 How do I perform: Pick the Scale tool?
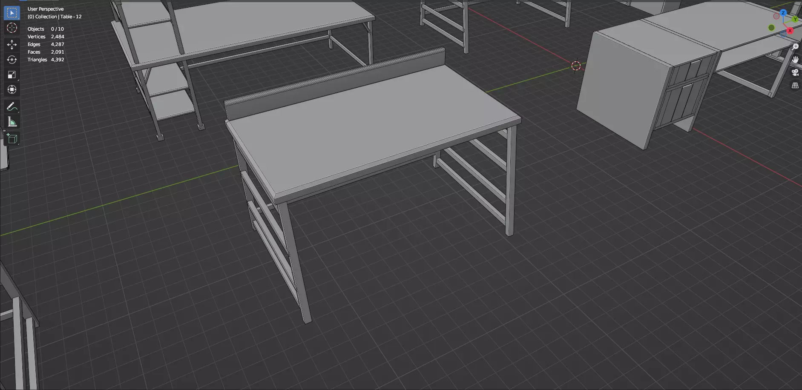click(12, 75)
